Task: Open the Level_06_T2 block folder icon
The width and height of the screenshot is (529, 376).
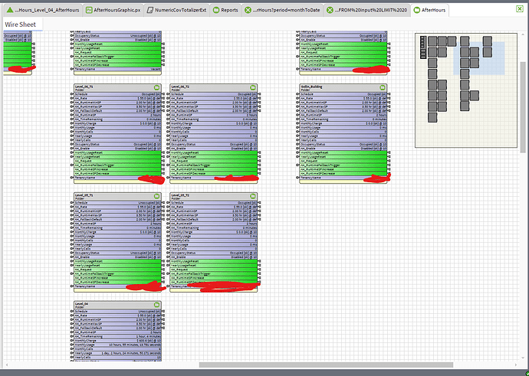Action: [x=253, y=87]
